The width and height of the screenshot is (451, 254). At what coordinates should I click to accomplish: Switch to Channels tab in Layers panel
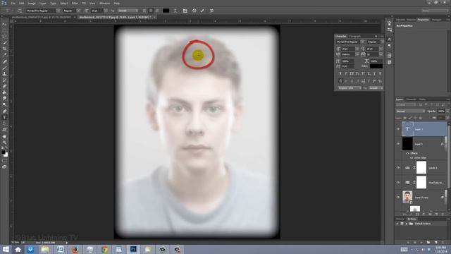pyautogui.click(x=411, y=99)
